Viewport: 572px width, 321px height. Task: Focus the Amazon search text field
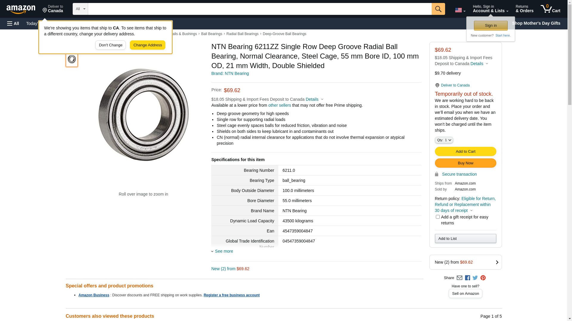point(259,9)
